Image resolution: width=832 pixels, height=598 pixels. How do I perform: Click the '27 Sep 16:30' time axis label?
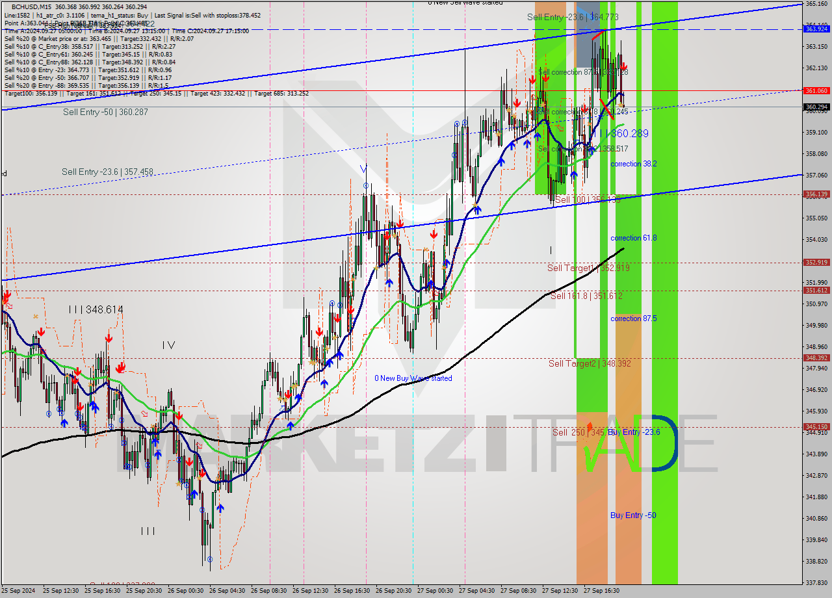point(601,591)
